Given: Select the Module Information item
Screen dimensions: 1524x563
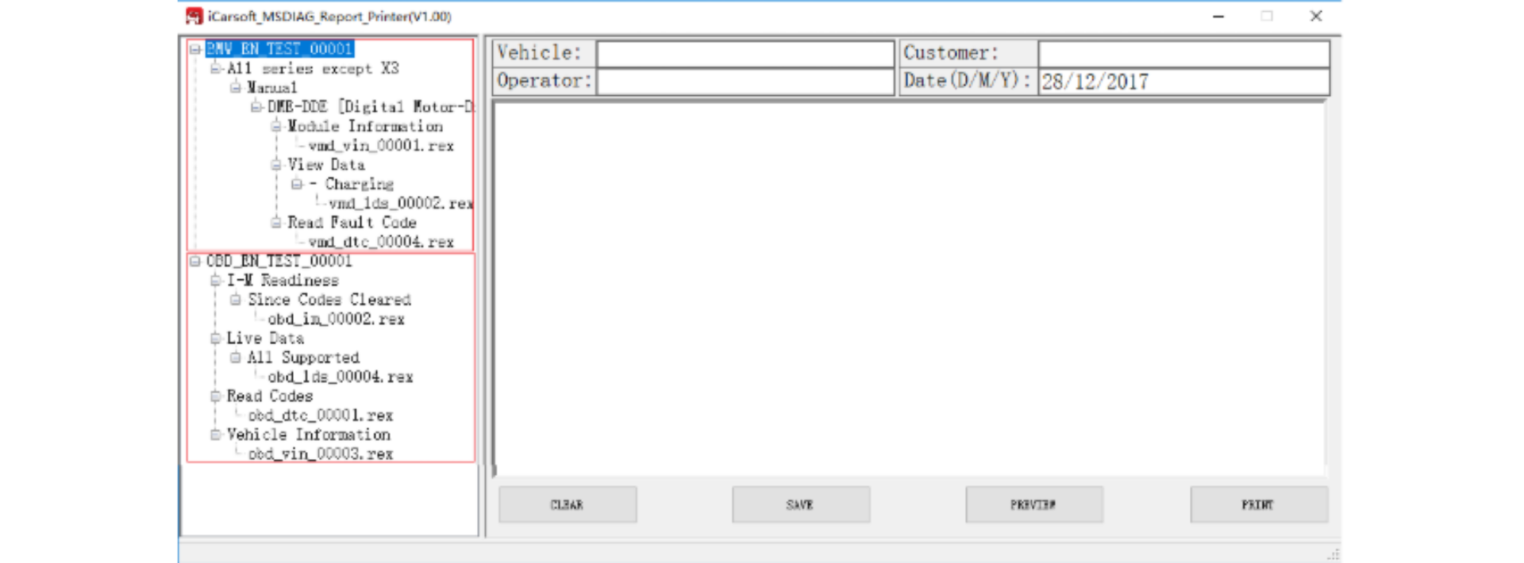Looking at the screenshot, I should click(365, 126).
